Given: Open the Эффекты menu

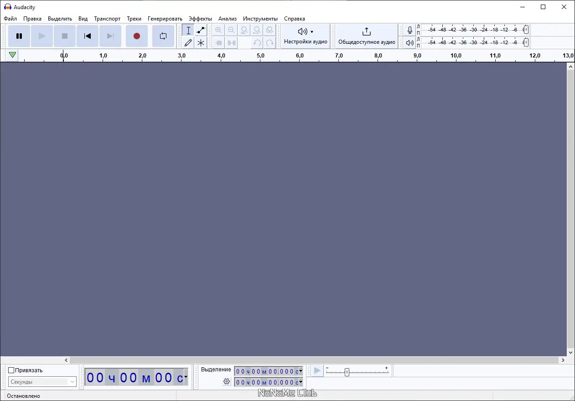Looking at the screenshot, I should (x=200, y=19).
